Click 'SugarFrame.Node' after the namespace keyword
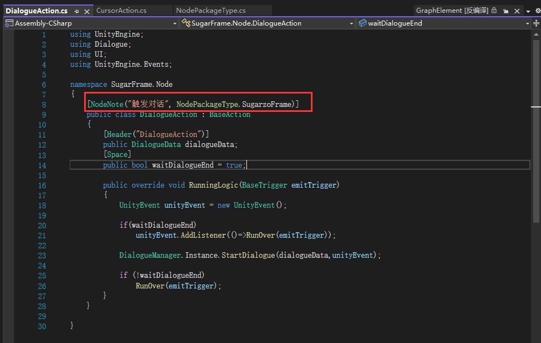The image size is (541, 343). (142, 84)
